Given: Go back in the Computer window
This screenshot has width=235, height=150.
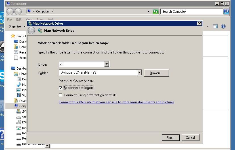Looking at the screenshot, I should coord(10,12).
